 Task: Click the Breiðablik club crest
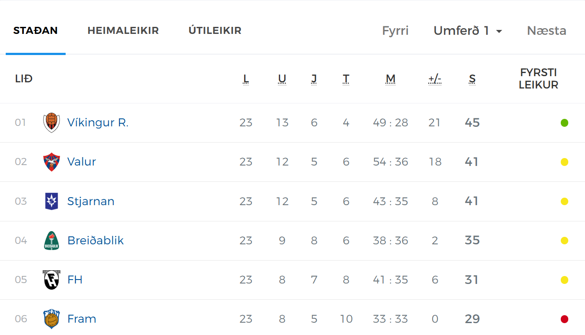click(x=52, y=240)
